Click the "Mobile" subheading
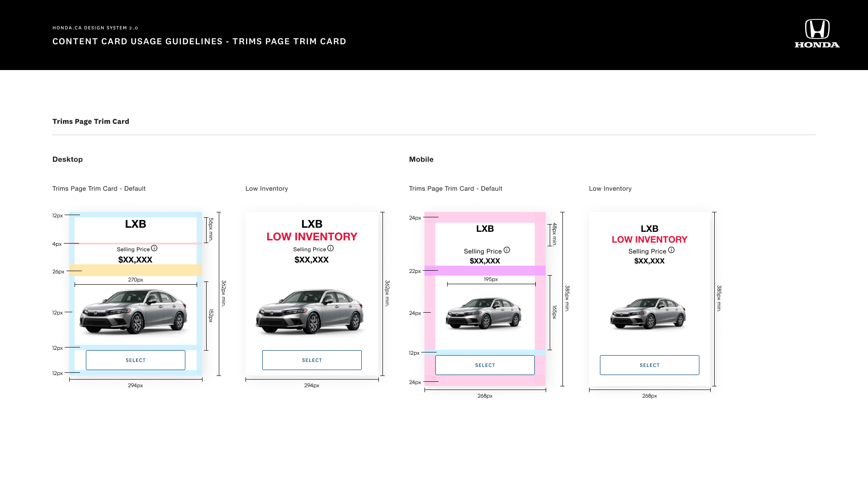This screenshot has width=868, height=488. 421,159
